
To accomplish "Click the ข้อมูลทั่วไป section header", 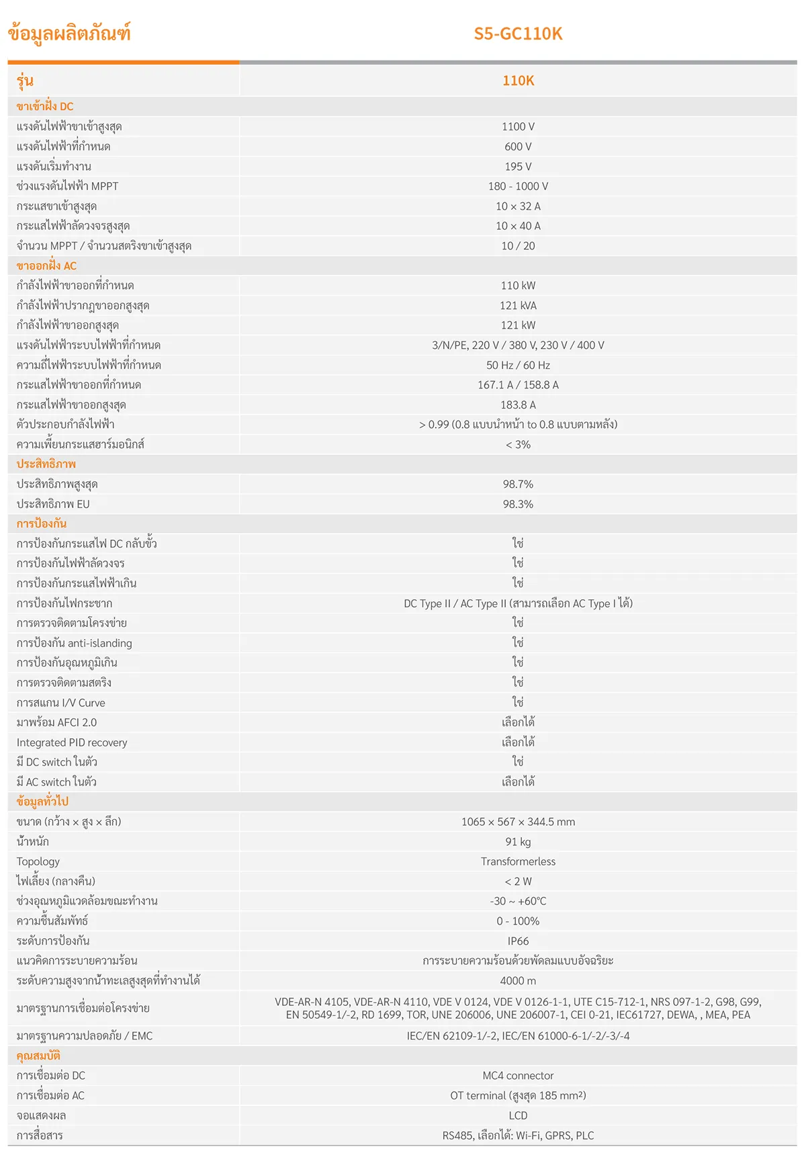I will tap(42, 801).
